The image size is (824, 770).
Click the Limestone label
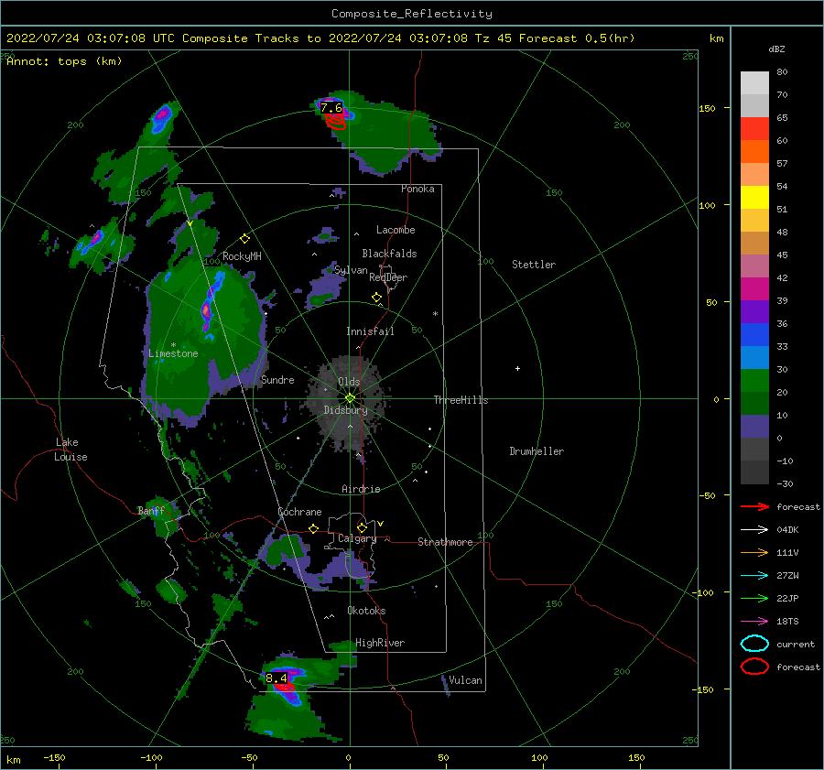pos(173,353)
